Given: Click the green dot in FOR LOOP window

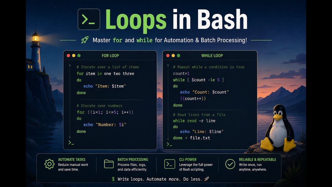Looking at the screenshot, I should point(79,56).
